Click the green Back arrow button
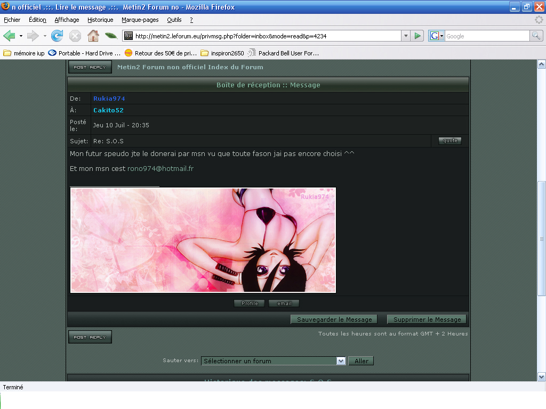 [10, 36]
